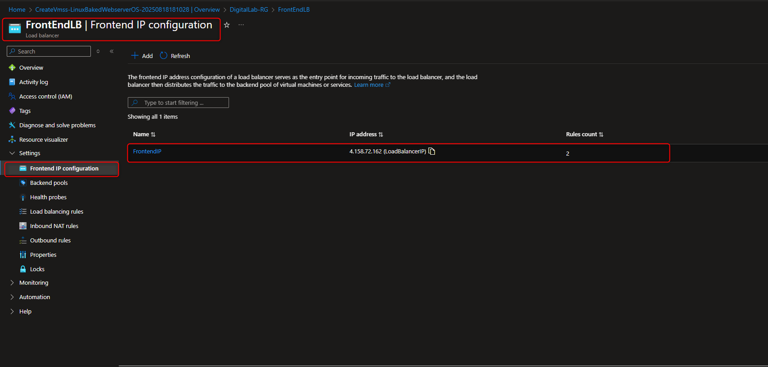Open Overview in the sidebar menu
This screenshot has height=367, width=768.
point(31,67)
